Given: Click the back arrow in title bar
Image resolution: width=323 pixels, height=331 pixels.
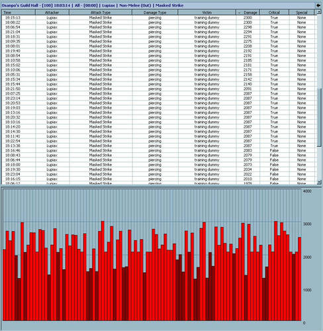Looking at the screenshot, I should [318, 5].
